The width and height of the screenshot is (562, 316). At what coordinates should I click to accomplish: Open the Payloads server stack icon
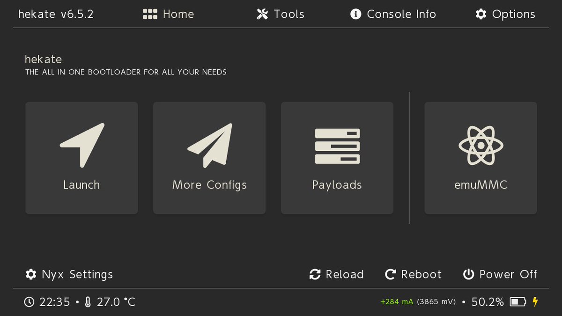click(x=337, y=146)
